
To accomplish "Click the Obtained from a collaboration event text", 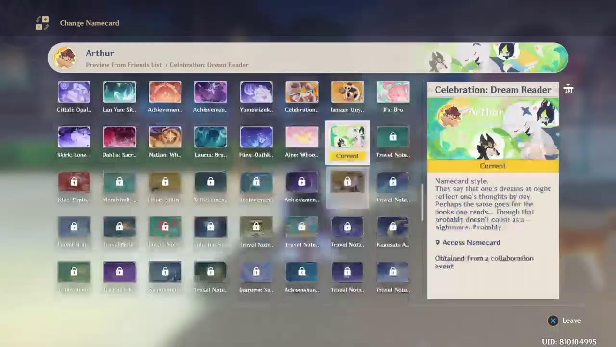I will click(x=484, y=262).
